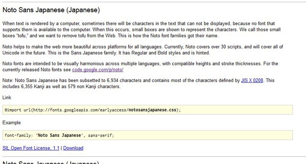Click the Download link for Noto Sans Japanese
306x164 pixels.
[x=73, y=148]
